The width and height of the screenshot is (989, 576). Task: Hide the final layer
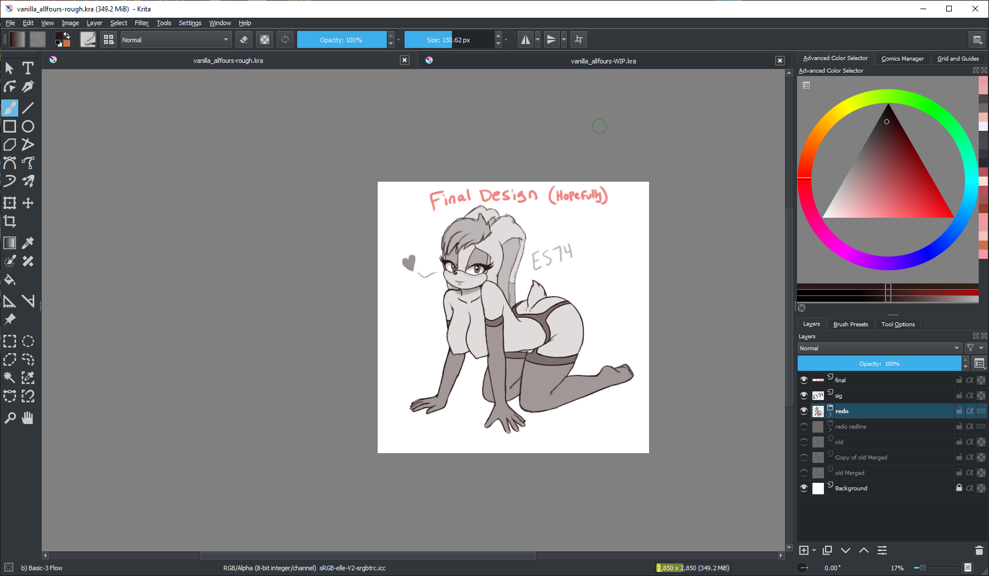coord(804,380)
